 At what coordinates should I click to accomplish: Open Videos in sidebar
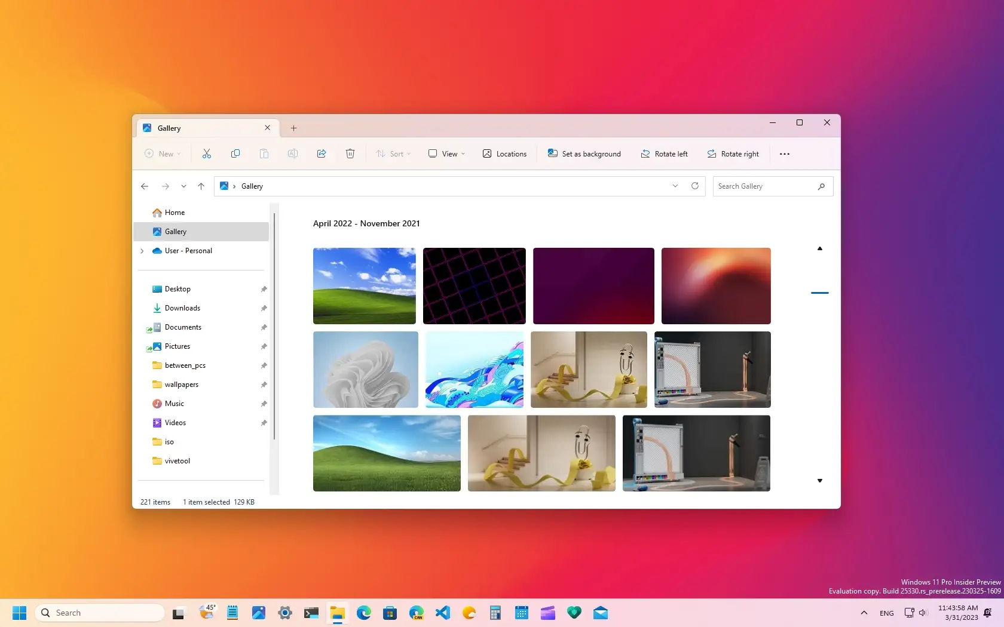pyautogui.click(x=201, y=423)
